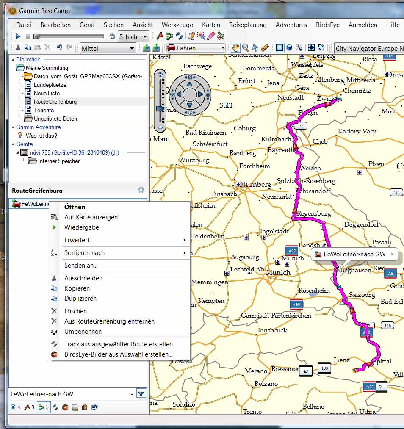Click the zoom in plus on the map slider

pyautogui.click(x=160, y=75)
